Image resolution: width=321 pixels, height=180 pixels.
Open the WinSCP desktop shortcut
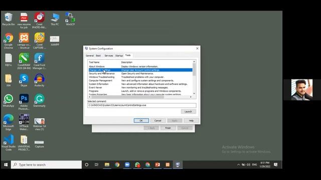click(x=70, y=19)
